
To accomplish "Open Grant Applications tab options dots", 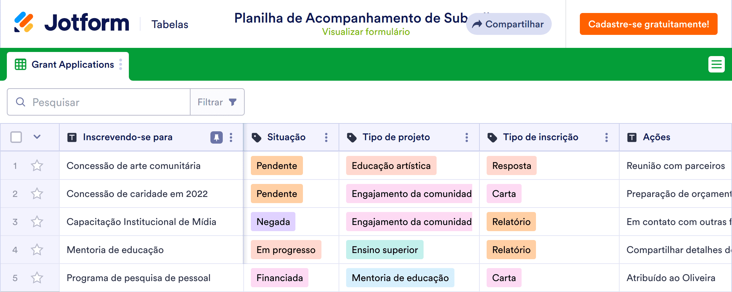I will point(121,64).
